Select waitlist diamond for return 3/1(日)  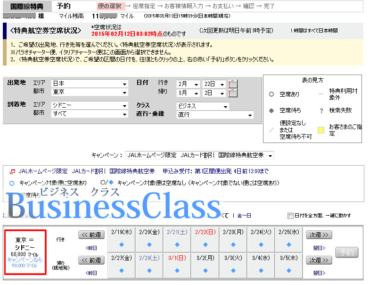tap(177, 270)
